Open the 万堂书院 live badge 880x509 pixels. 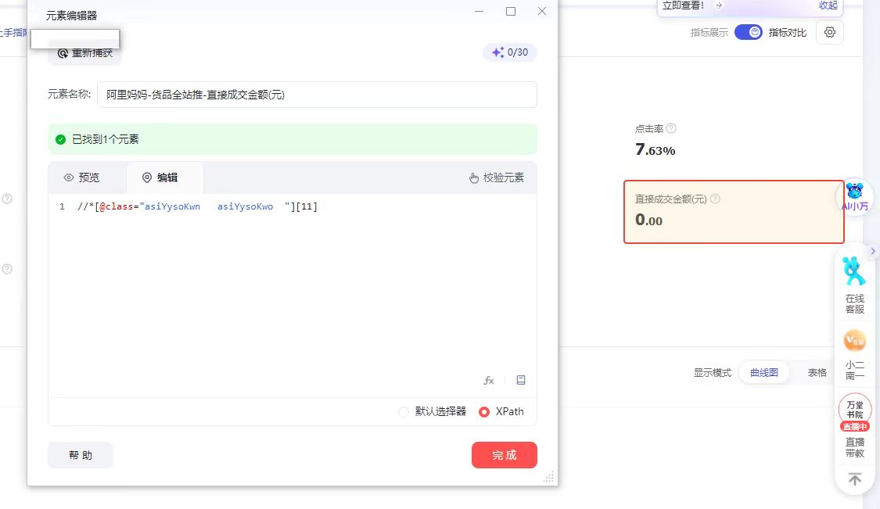[855, 413]
